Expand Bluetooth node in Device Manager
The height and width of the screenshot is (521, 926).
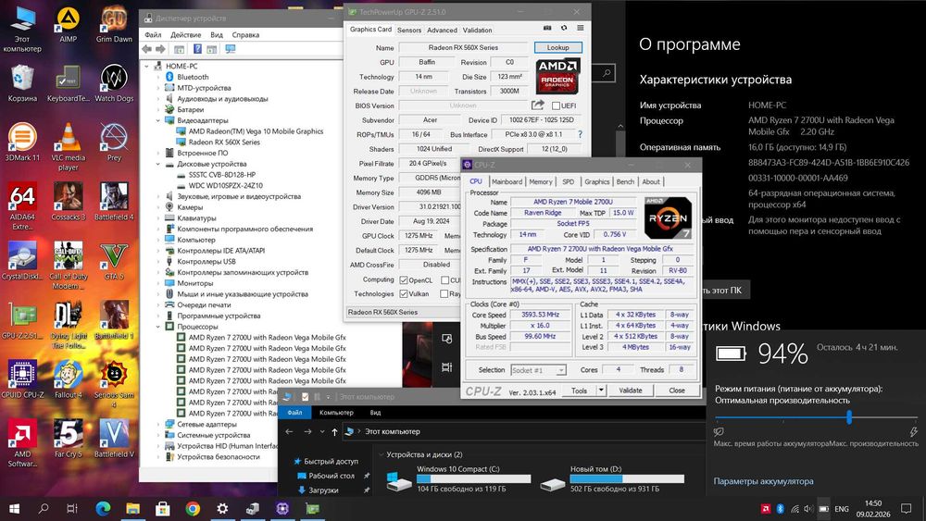pyautogui.click(x=158, y=77)
